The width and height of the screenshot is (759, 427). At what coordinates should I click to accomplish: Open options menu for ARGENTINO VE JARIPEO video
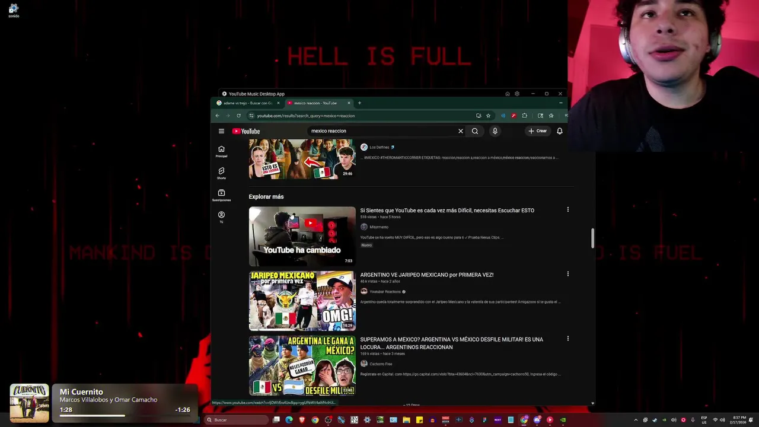(567, 274)
